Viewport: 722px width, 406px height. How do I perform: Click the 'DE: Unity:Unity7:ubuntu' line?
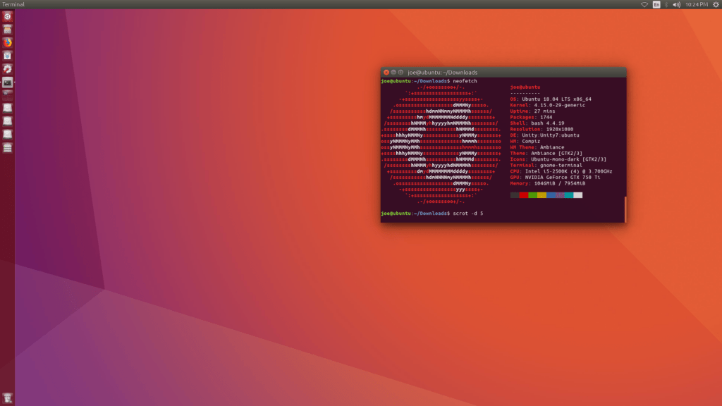click(545, 135)
